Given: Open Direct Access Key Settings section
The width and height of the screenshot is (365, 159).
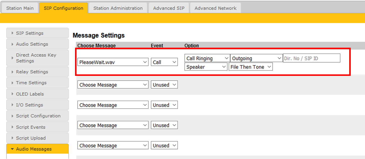Looking at the screenshot, I should [x=37, y=58].
